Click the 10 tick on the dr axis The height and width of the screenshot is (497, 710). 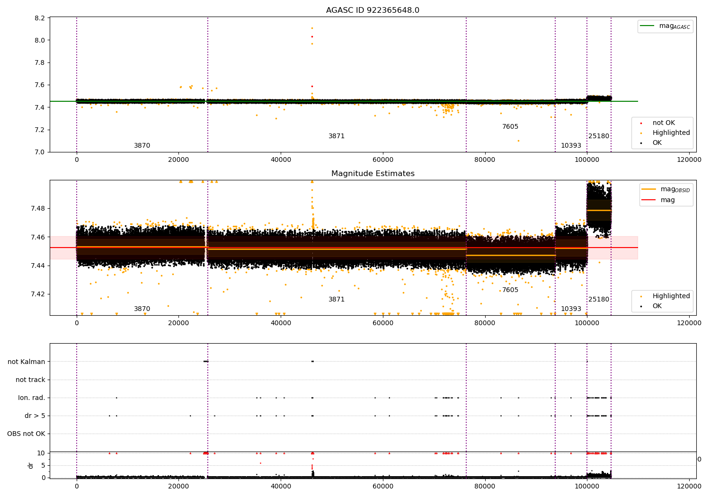(42, 453)
